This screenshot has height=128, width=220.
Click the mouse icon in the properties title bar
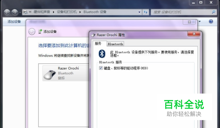pyautogui.click(x=93, y=35)
